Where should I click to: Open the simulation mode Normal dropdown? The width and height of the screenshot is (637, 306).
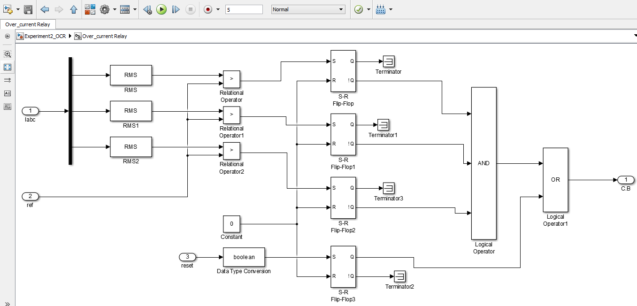(308, 9)
